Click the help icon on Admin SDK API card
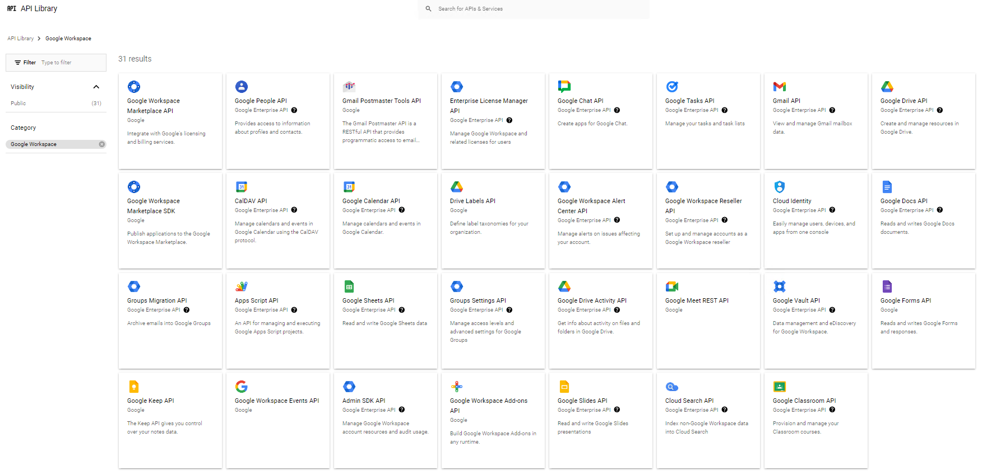 [402, 410]
